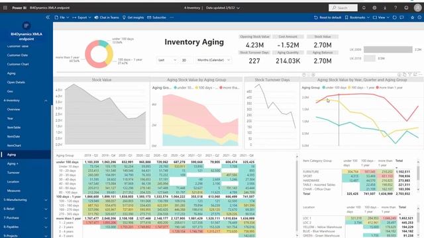Click the relative date number field
This screenshot has height=238, width=424.
tap(187, 60)
